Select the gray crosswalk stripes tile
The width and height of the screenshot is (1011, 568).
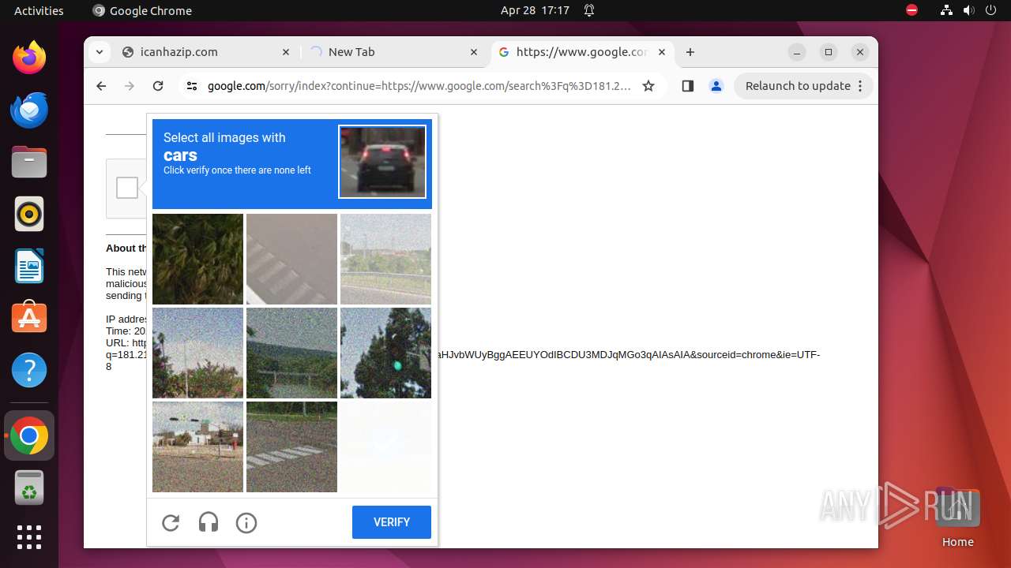coord(291,259)
